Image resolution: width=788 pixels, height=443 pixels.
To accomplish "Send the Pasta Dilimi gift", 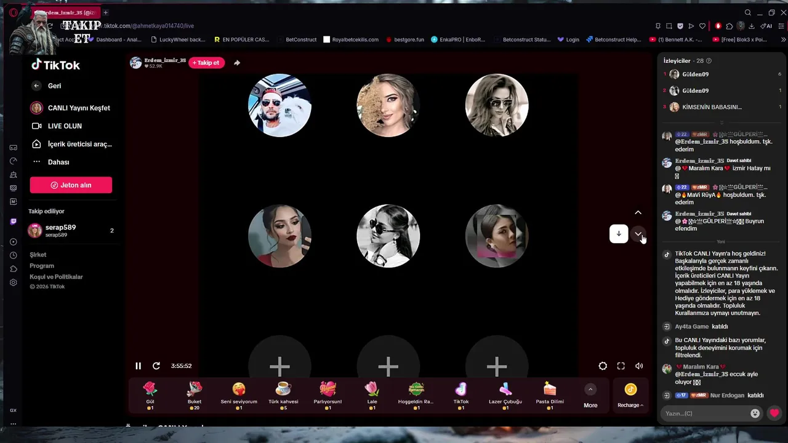I will pyautogui.click(x=550, y=395).
